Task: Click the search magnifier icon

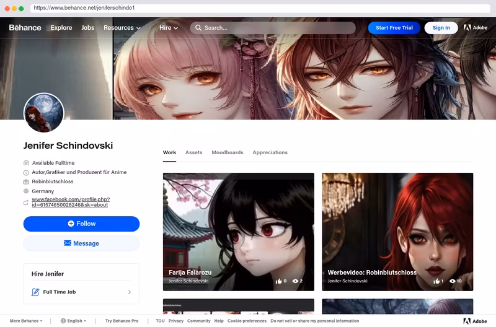Action: tap(198, 28)
